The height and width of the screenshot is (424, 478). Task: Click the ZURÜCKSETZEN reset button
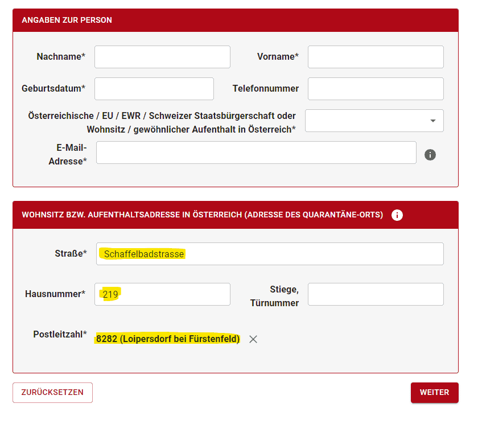click(52, 393)
